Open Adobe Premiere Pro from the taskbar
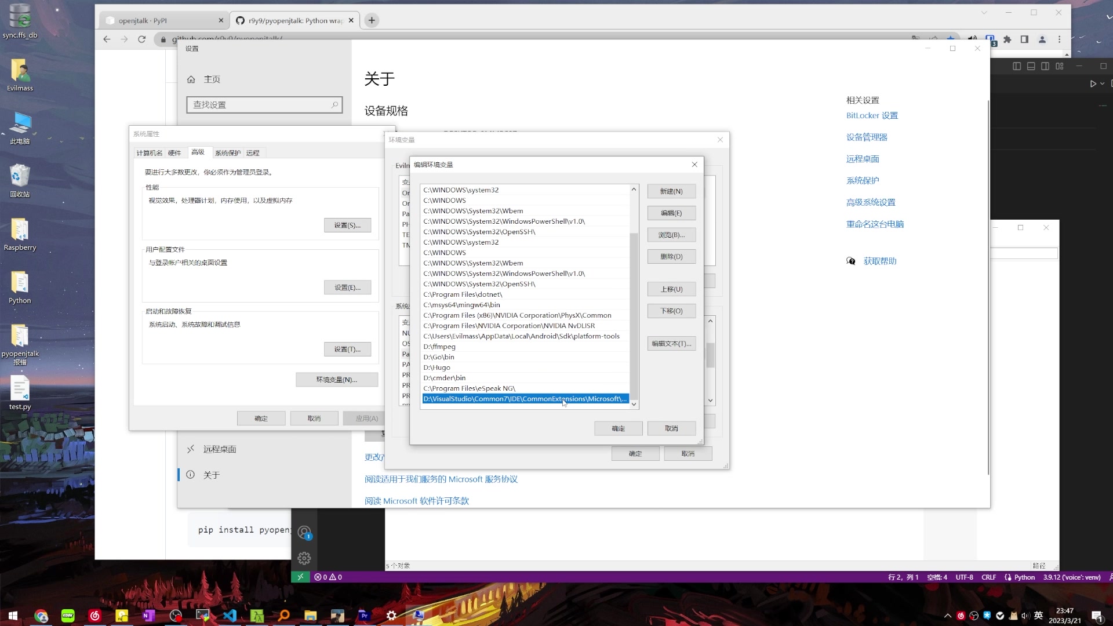 365,616
